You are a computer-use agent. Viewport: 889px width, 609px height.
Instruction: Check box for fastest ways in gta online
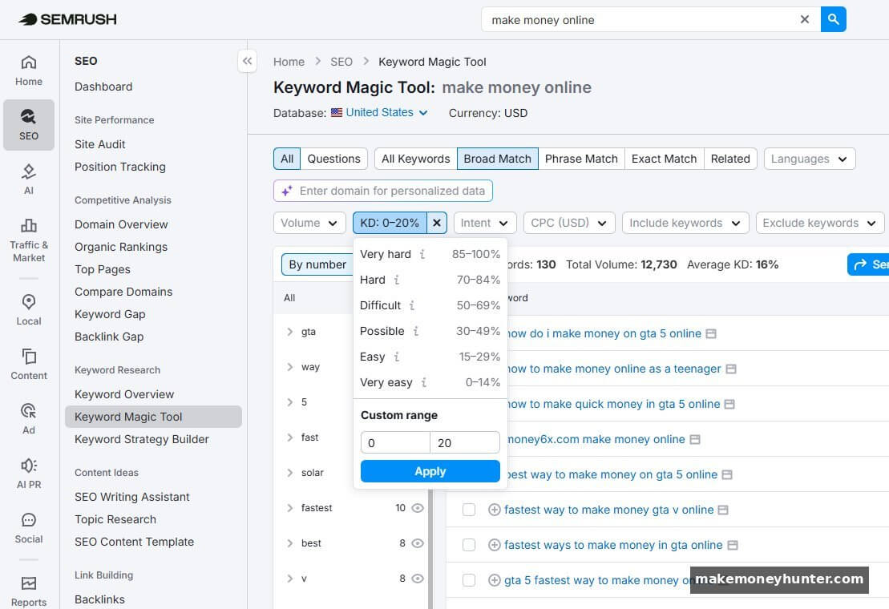(x=469, y=544)
